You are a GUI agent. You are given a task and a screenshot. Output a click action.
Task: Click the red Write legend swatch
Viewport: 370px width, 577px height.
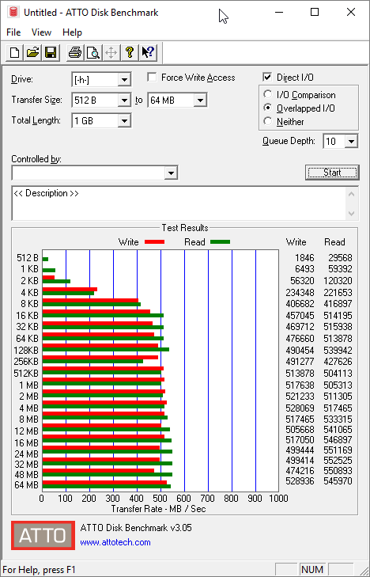154,242
